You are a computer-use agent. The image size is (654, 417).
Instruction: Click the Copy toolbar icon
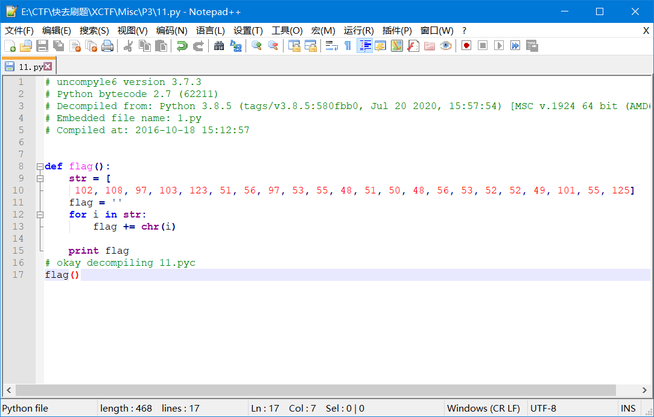pyautogui.click(x=145, y=46)
